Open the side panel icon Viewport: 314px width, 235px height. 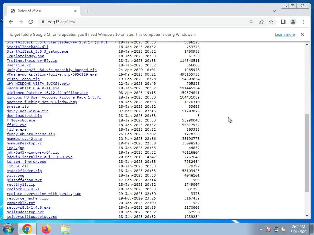283,22
